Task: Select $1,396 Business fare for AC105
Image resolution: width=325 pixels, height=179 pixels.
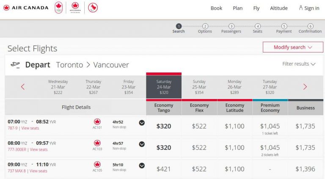Action: point(305,169)
